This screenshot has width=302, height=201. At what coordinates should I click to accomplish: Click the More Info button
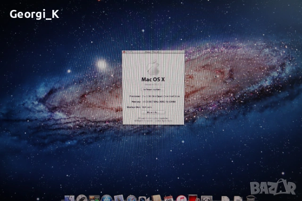pyautogui.click(x=153, y=112)
